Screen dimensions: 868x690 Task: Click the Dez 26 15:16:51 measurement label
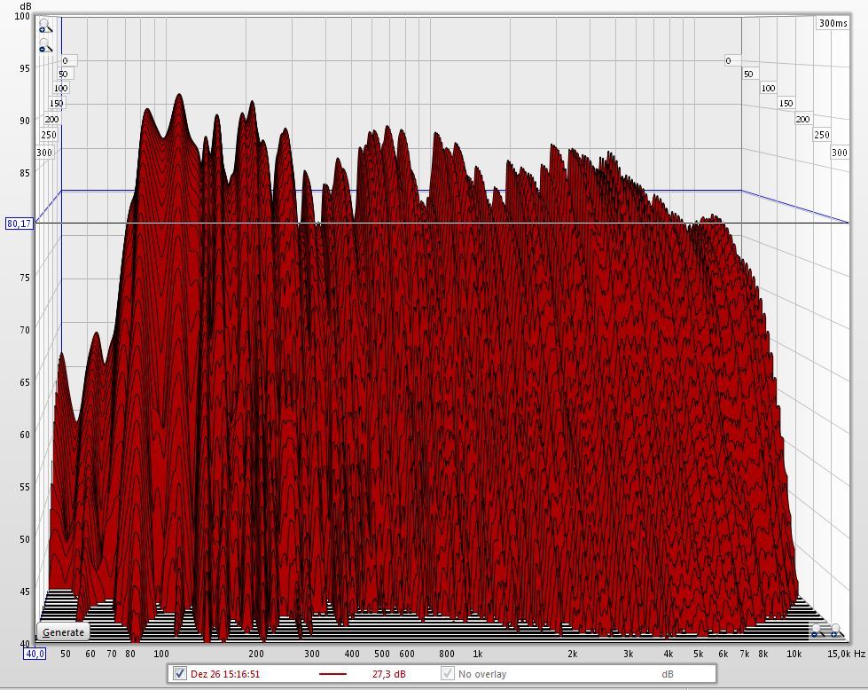224,674
